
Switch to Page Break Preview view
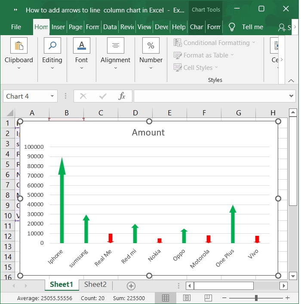208,298
